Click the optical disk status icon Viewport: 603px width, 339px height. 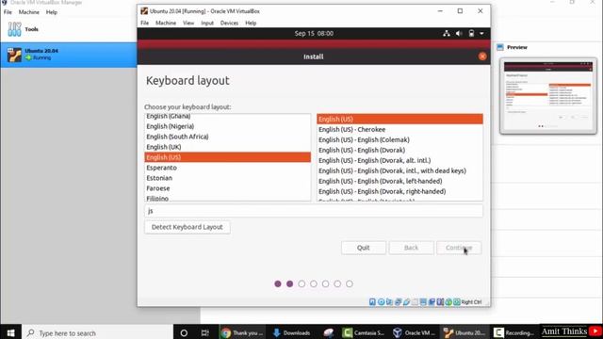(381, 302)
